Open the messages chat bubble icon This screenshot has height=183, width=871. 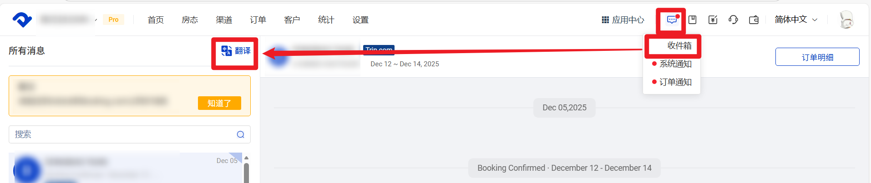(671, 20)
